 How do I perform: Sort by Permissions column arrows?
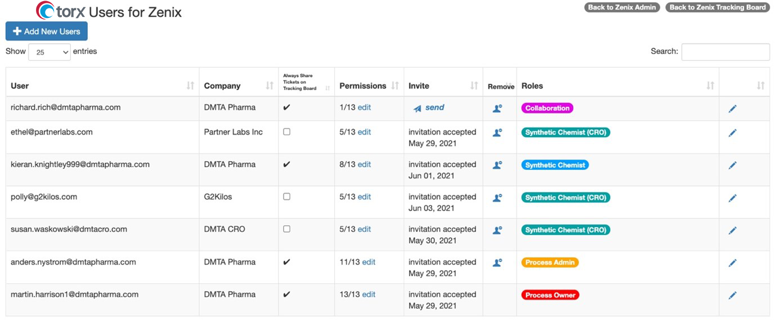[395, 86]
